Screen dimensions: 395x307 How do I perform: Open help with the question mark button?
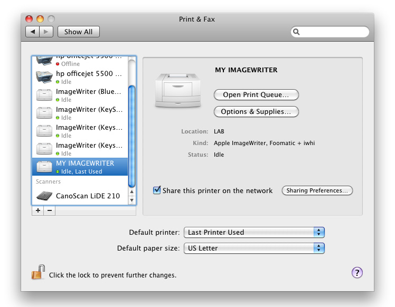pyautogui.click(x=357, y=273)
